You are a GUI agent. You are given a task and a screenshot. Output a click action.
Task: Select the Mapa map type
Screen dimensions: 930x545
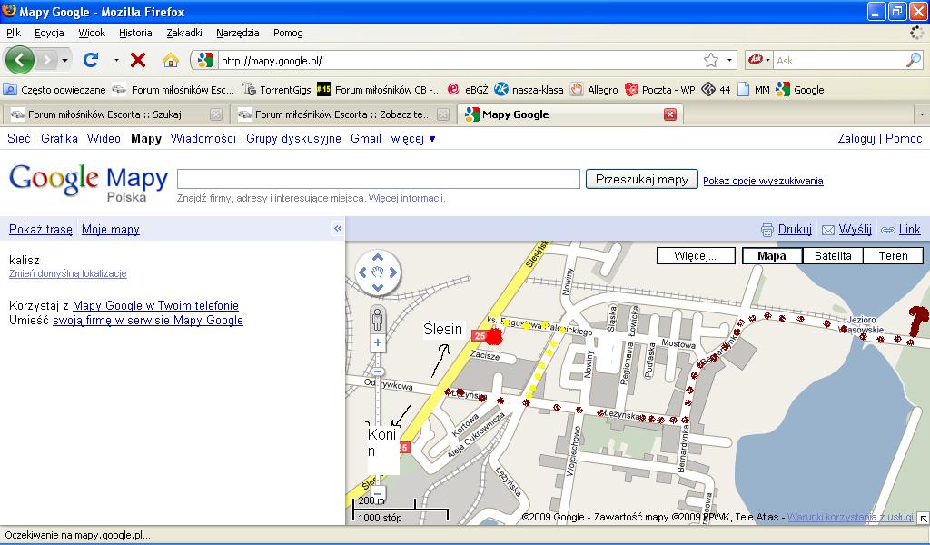pyautogui.click(x=771, y=256)
